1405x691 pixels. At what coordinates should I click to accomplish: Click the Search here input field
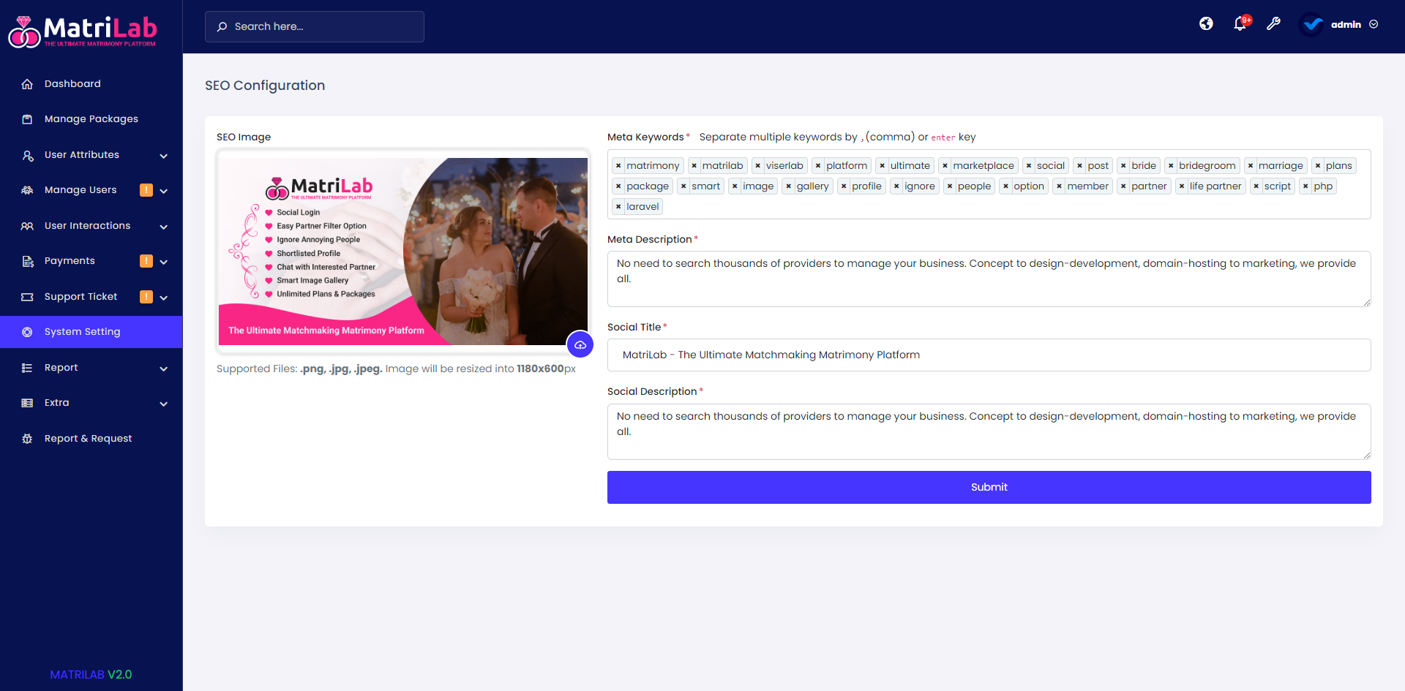[315, 26]
